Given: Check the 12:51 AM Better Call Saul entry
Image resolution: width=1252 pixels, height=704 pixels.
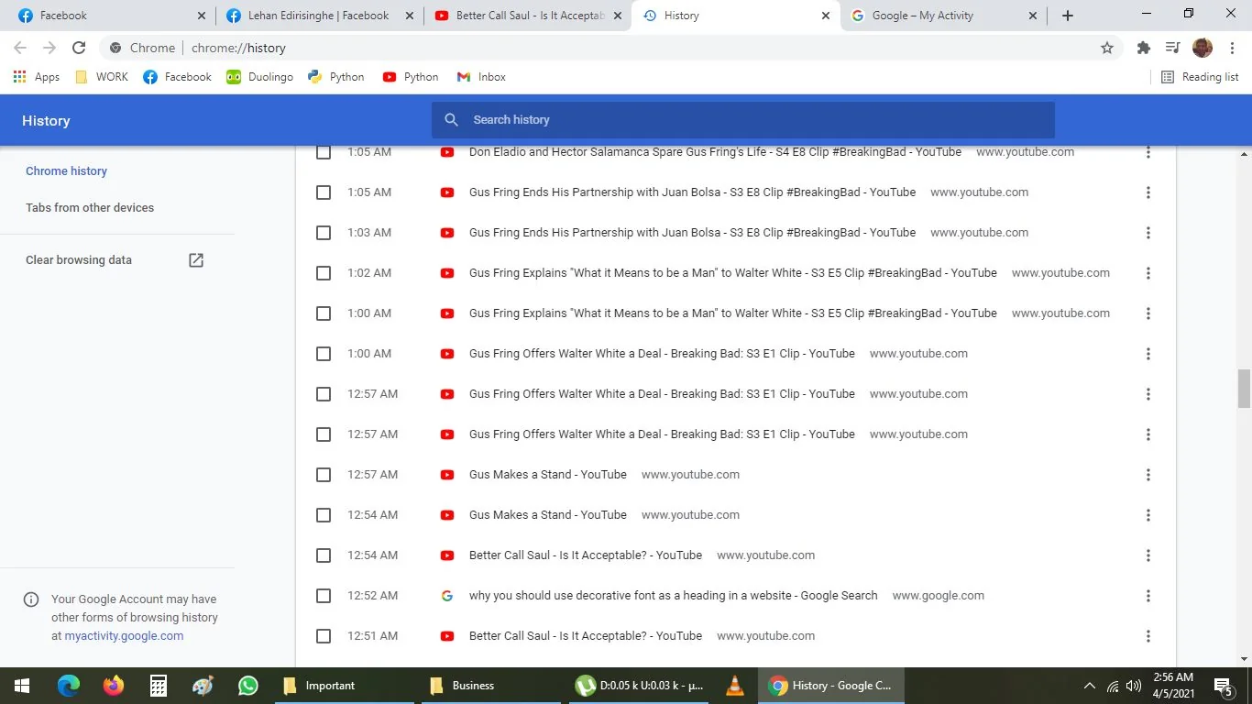Looking at the screenshot, I should (324, 636).
